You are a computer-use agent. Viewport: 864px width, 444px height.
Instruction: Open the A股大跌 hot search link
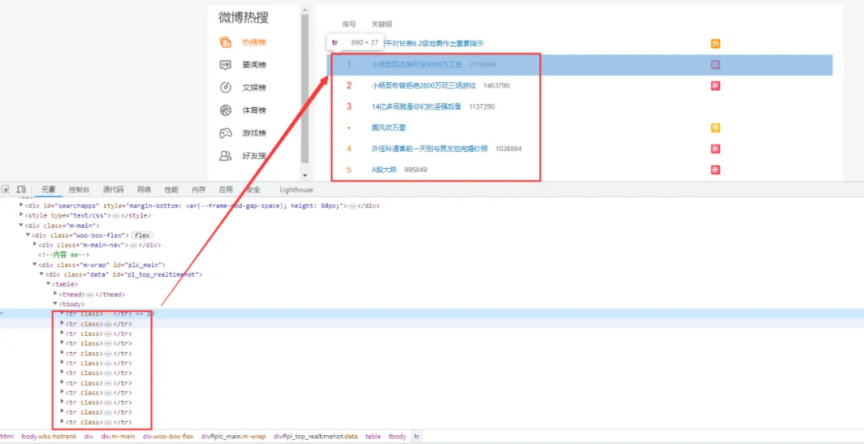(x=384, y=170)
